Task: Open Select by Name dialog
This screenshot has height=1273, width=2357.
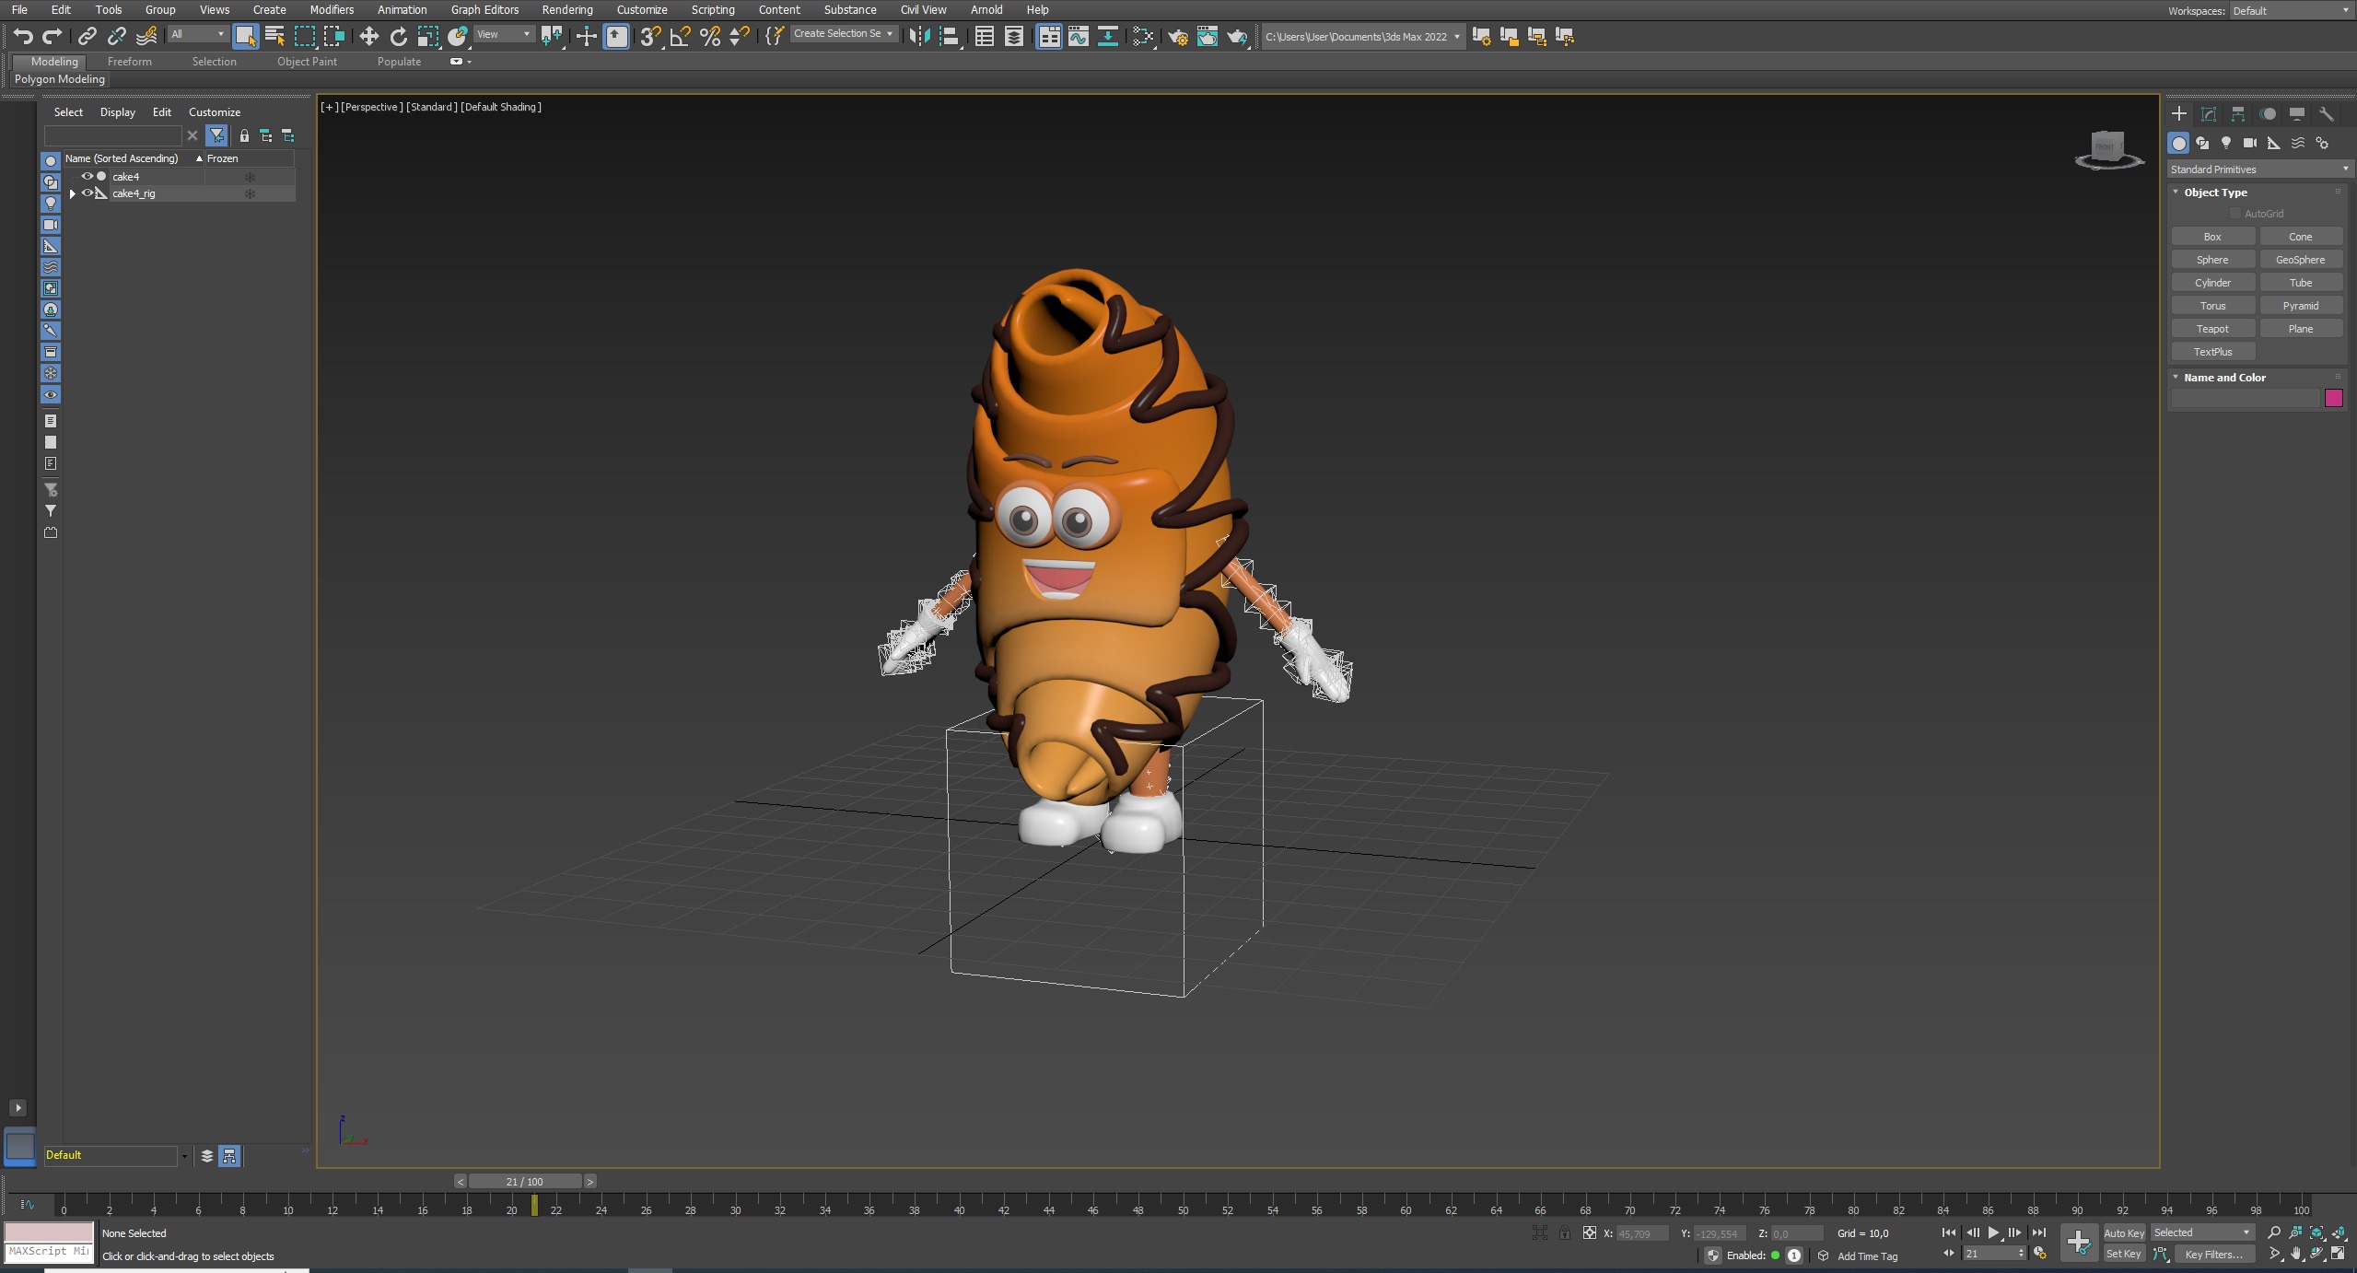Action: coord(274,36)
